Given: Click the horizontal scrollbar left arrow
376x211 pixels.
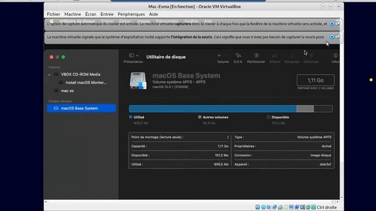Looking at the screenshot, I should coord(46,202).
